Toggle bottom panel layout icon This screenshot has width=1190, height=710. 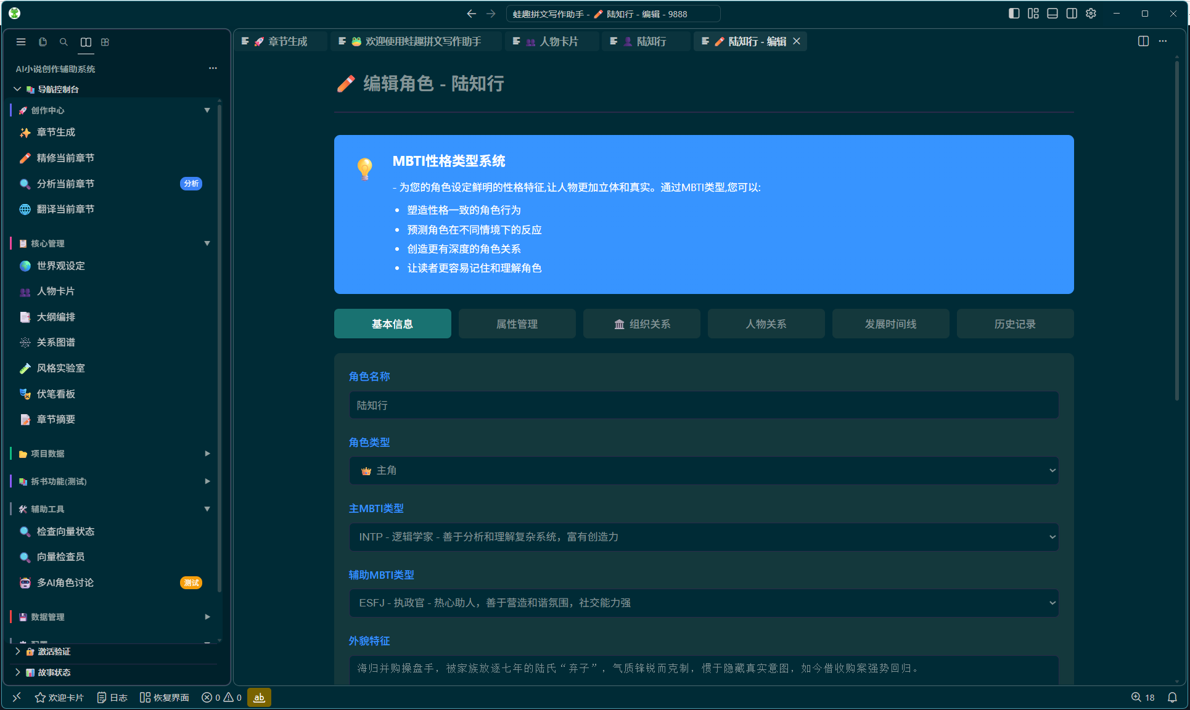pyautogui.click(x=1053, y=14)
